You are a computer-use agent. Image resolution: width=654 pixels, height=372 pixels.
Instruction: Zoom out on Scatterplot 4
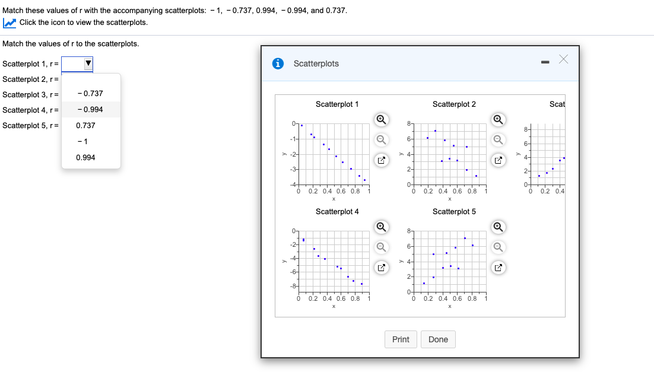click(x=381, y=247)
